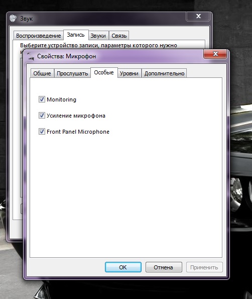
Task: Select Запись tab in Звук window
Action: tap(76, 35)
